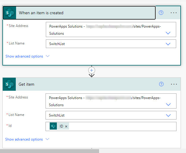Collapse the 'When an item is created' card header
This screenshot has width=186, height=153.
(79, 13)
